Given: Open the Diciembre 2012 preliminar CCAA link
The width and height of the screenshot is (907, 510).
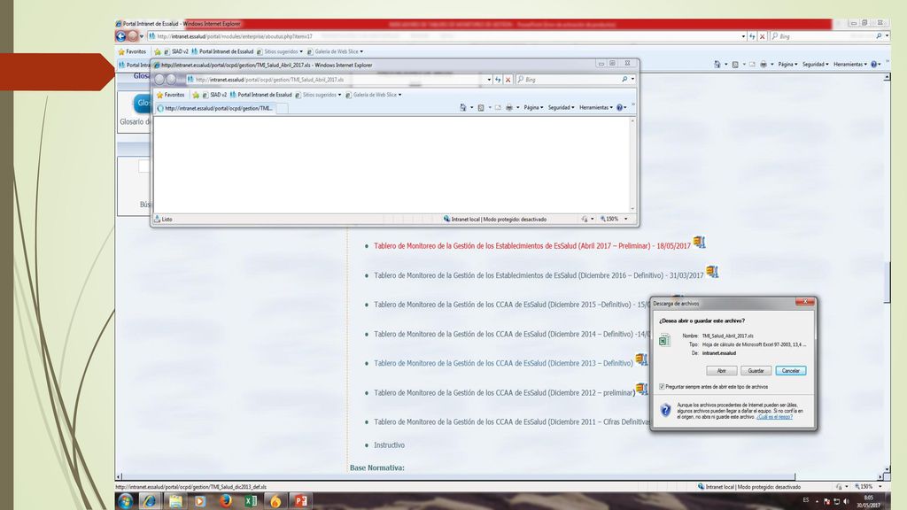Looking at the screenshot, I should pyautogui.click(x=504, y=392).
